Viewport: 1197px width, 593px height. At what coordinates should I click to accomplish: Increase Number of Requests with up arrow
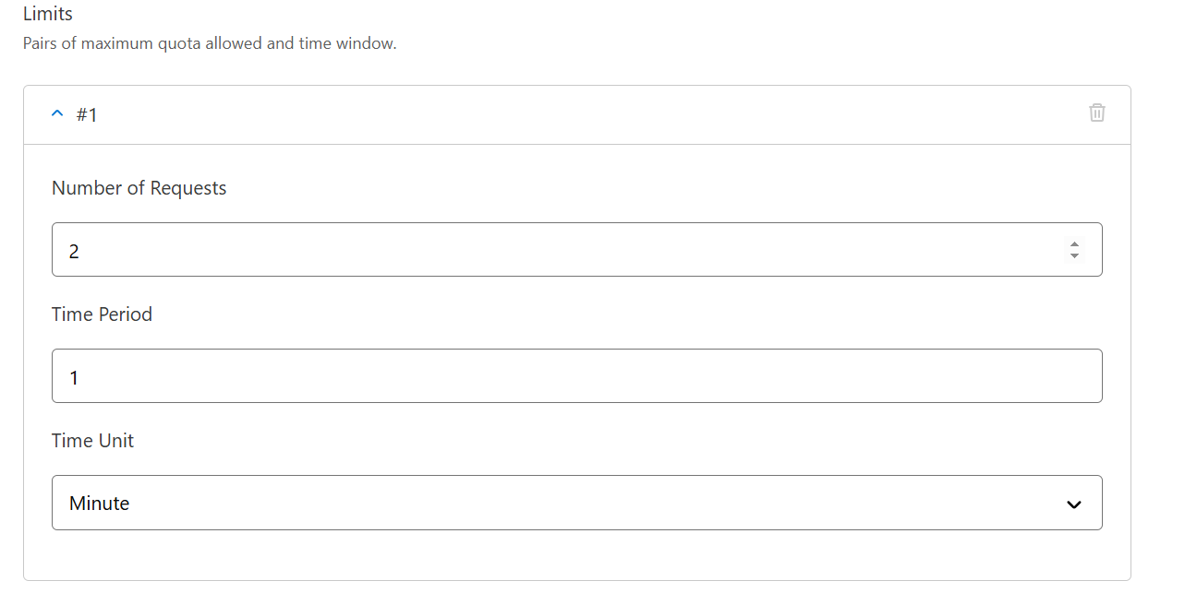point(1074,244)
